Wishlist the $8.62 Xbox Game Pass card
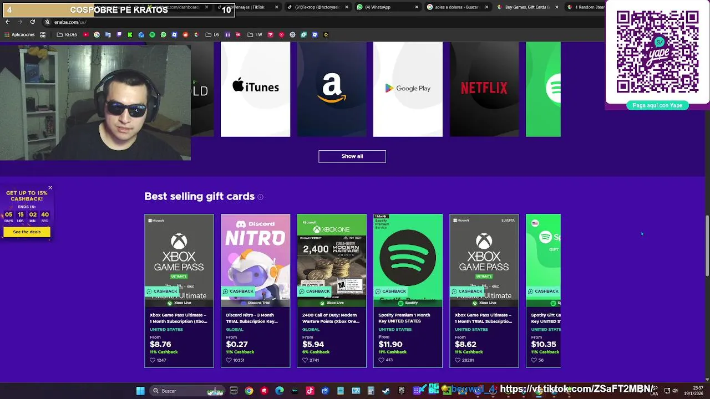The height and width of the screenshot is (399, 710). pos(458,360)
